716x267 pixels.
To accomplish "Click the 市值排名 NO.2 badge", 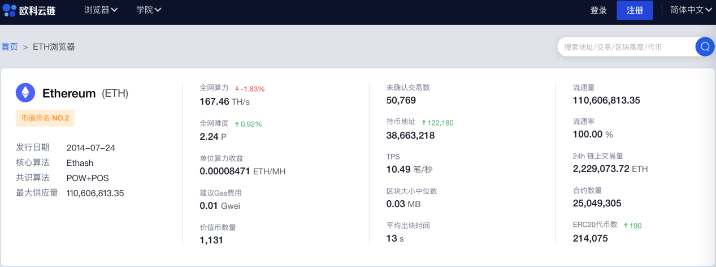I will pos(45,118).
